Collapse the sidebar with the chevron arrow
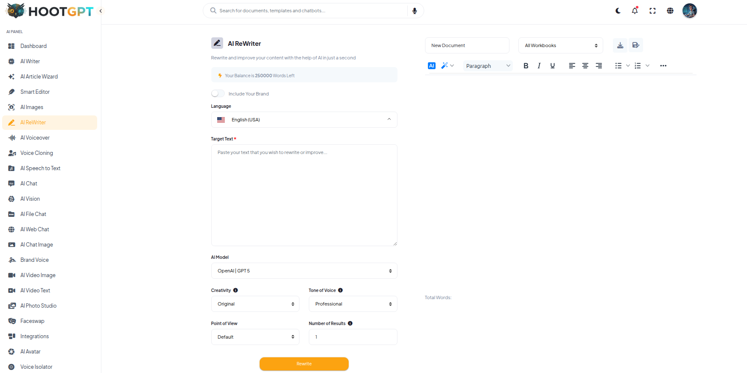The width and height of the screenshot is (747, 373). pos(101,11)
